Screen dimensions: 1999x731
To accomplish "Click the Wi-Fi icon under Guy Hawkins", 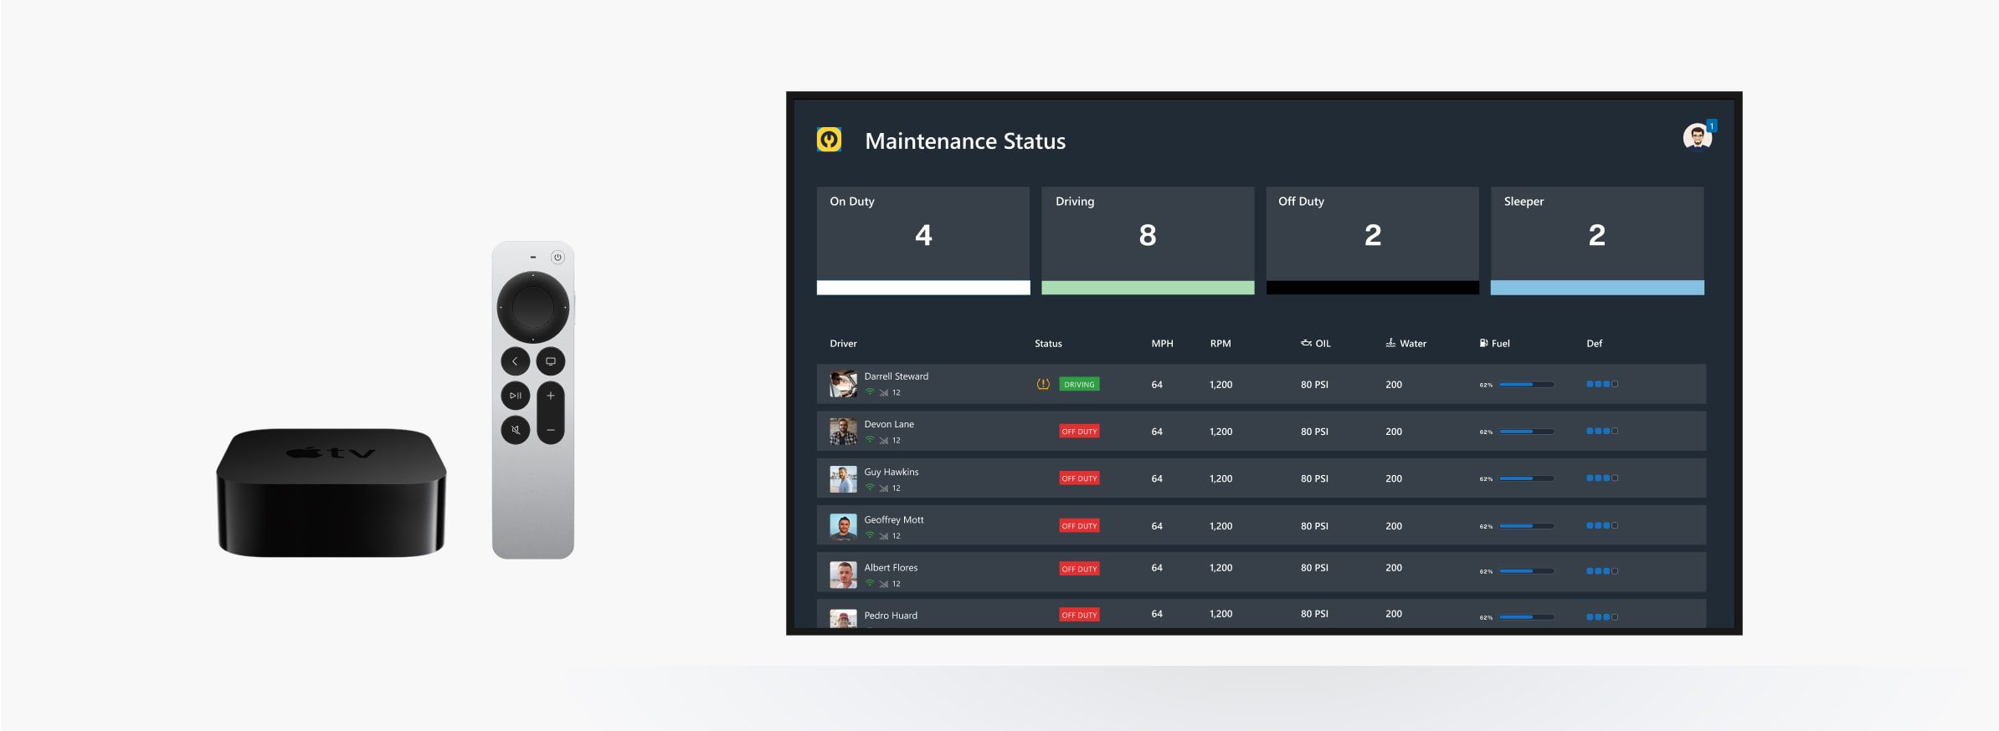I will [870, 488].
